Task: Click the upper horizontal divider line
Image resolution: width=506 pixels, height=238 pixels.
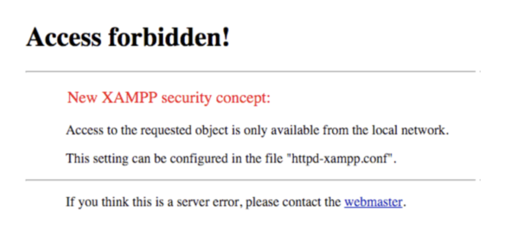Action: point(250,71)
